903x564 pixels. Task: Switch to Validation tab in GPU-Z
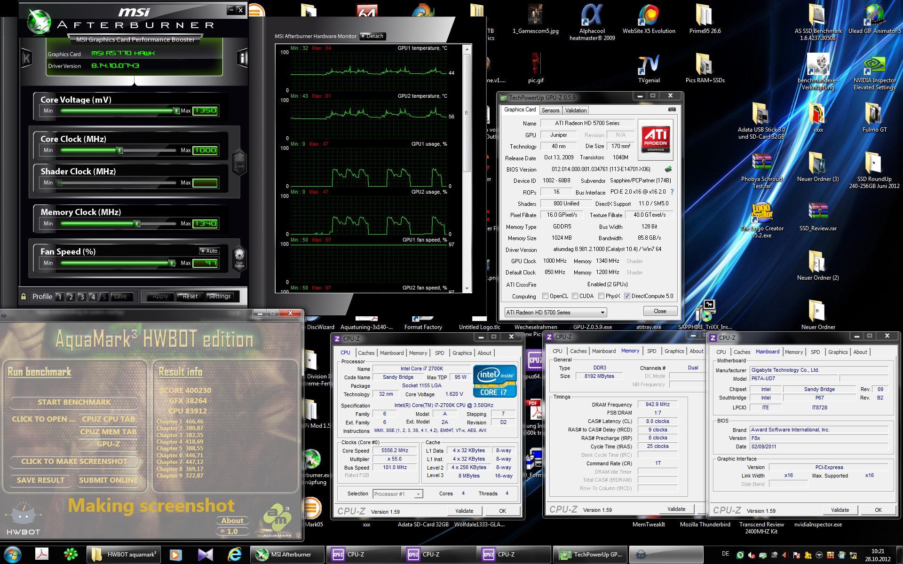click(576, 110)
